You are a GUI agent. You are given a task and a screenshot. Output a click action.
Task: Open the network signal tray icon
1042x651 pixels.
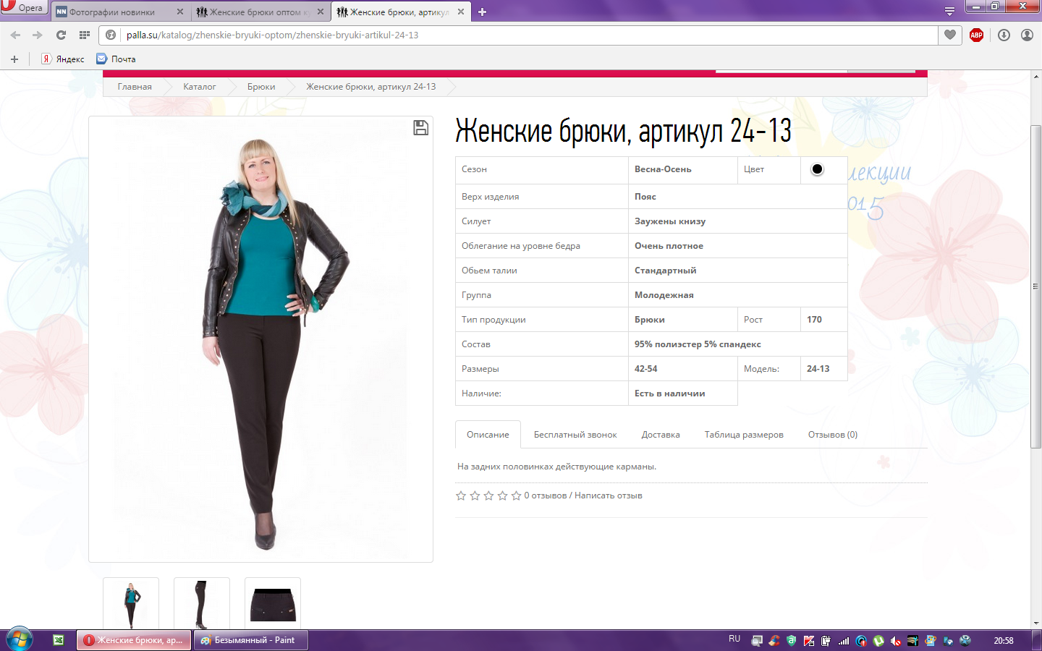click(x=844, y=641)
